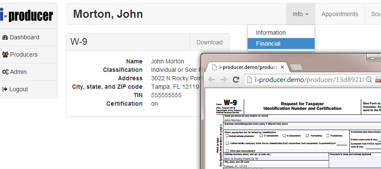Click the Producers group icon
The image size is (381, 169).
[5, 55]
